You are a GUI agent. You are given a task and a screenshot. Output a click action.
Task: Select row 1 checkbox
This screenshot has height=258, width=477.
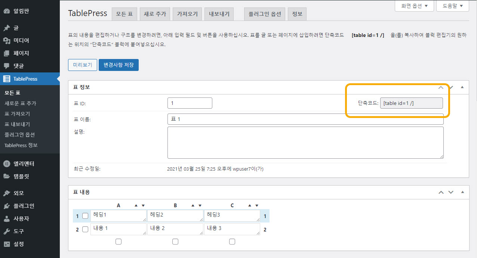point(85,216)
